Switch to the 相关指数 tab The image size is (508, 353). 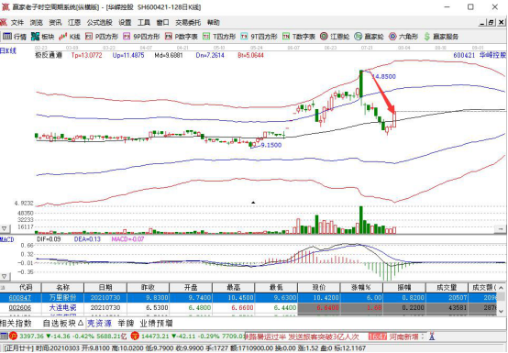tap(16, 323)
